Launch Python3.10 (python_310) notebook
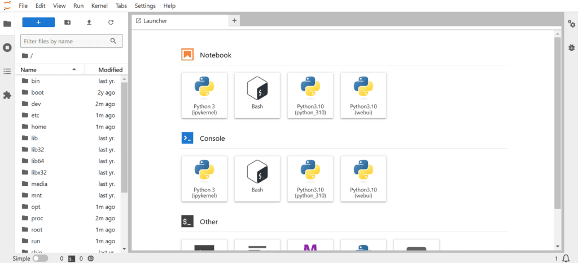 click(x=310, y=95)
